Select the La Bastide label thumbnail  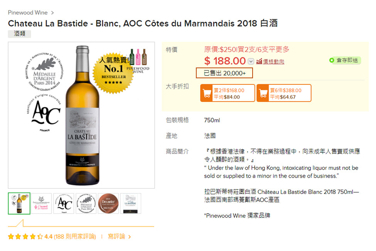point(131,203)
